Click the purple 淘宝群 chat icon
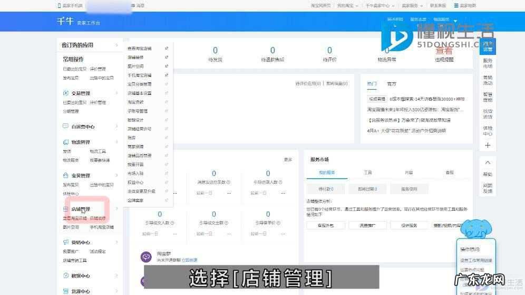 (x=146, y=257)
